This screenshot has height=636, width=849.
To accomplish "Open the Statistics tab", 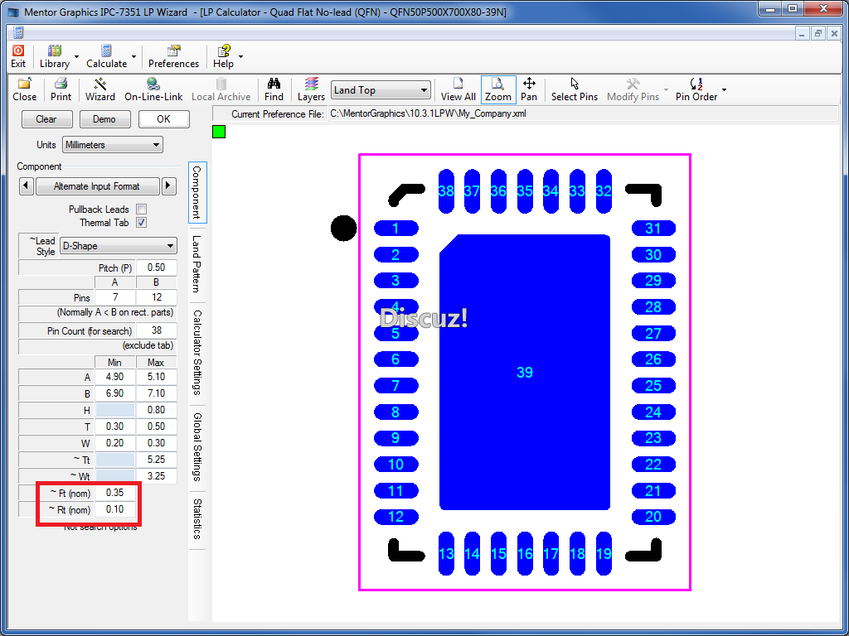I will pos(197,518).
